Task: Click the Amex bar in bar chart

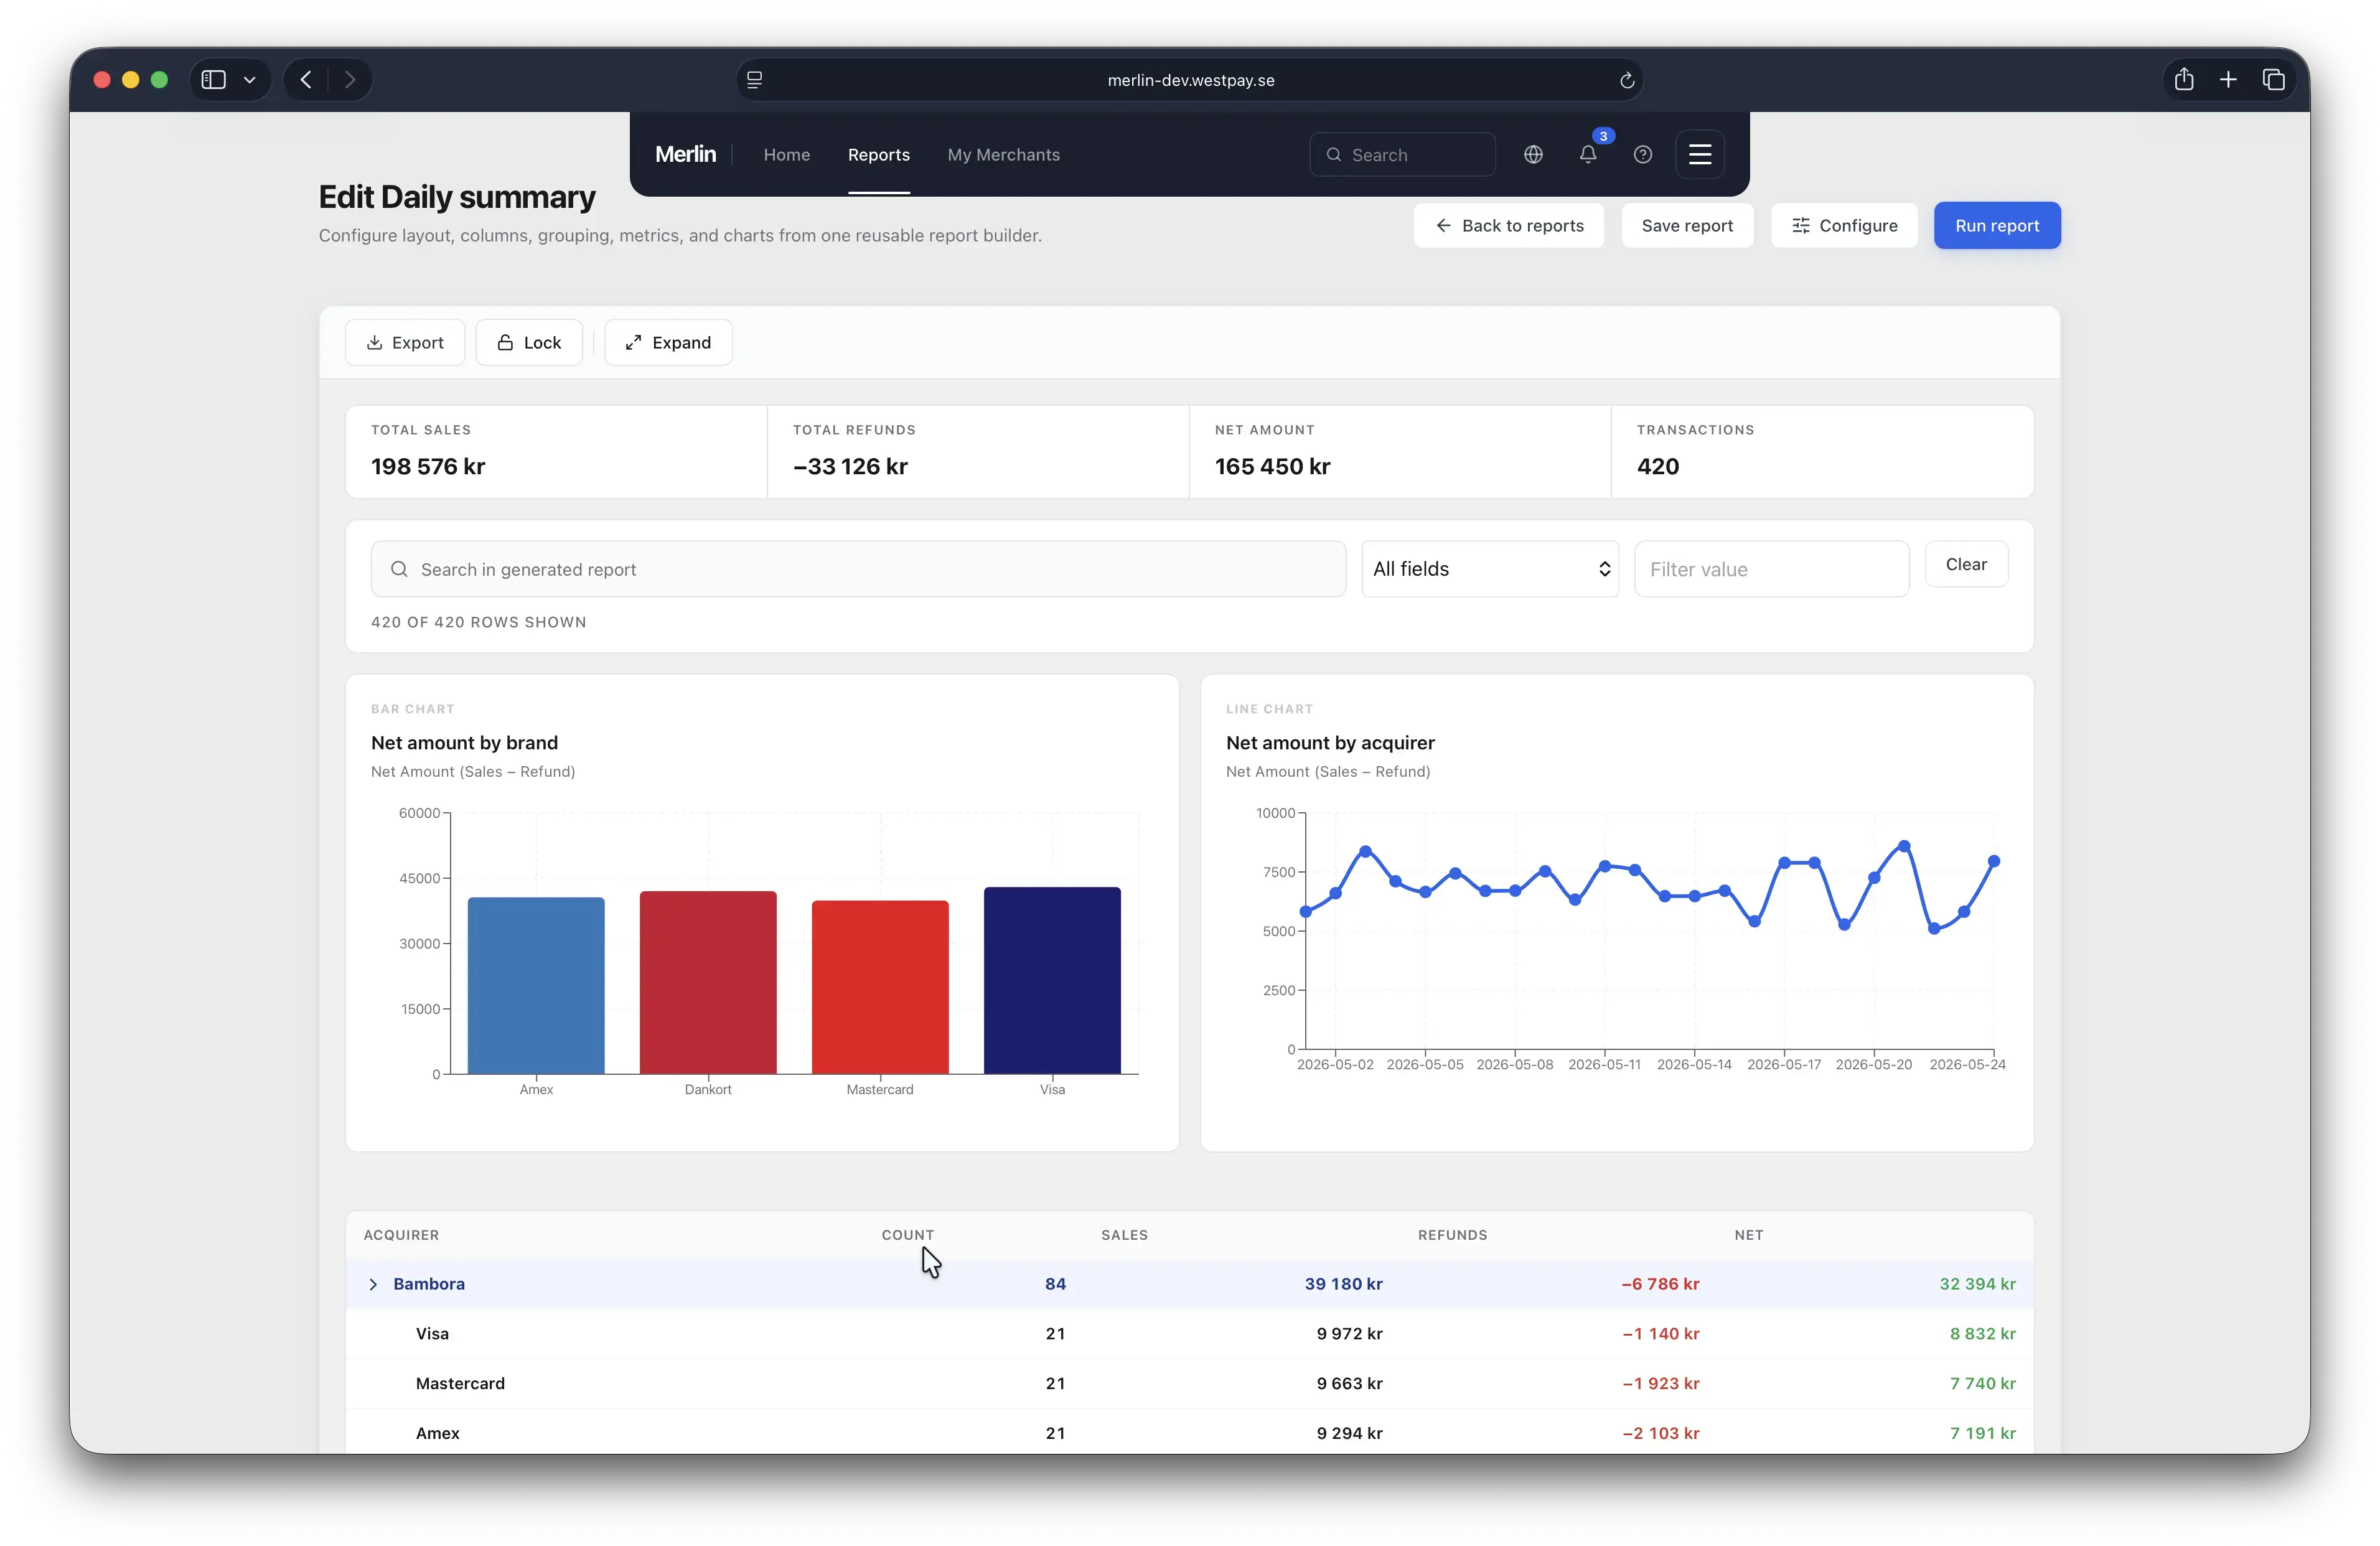Action: click(x=536, y=986)
